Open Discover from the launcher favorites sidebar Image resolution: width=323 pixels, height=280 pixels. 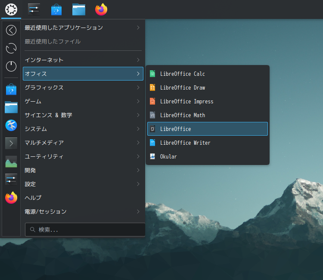[x=11, y=89]
